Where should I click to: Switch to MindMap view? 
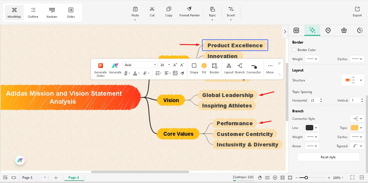(14, 13)
